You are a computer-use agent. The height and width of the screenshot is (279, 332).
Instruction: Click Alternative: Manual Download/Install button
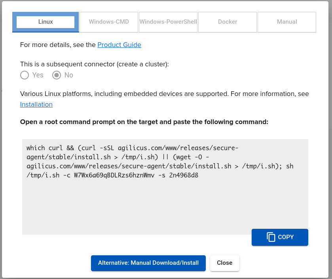148,263
